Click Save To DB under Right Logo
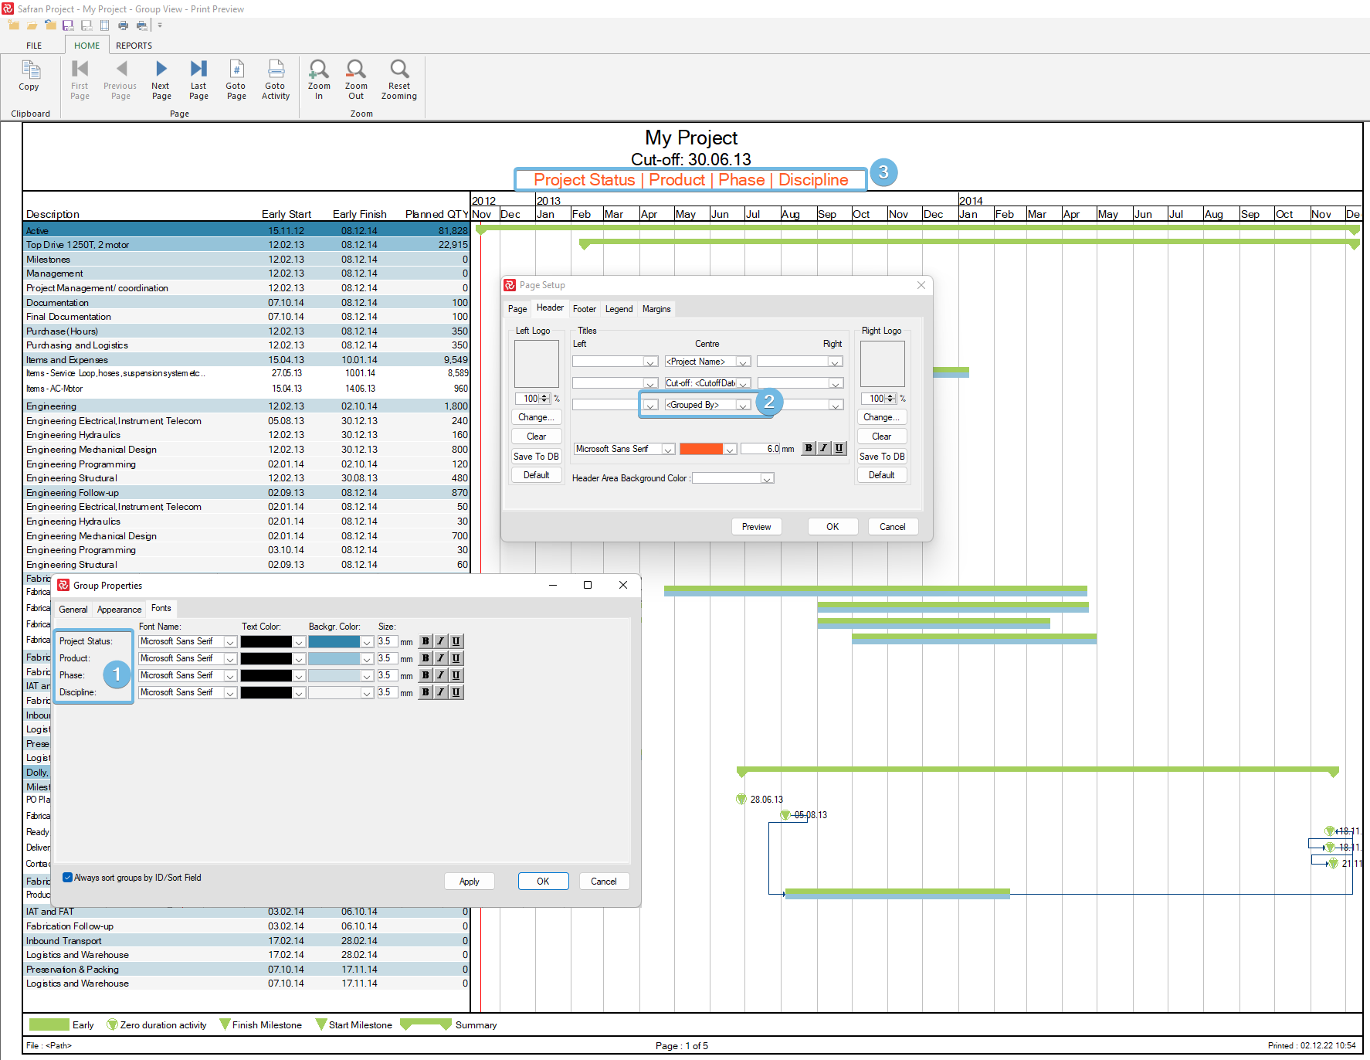Screen dimensions: 1370x1060 pyautogui.click(x=882, y=457)
